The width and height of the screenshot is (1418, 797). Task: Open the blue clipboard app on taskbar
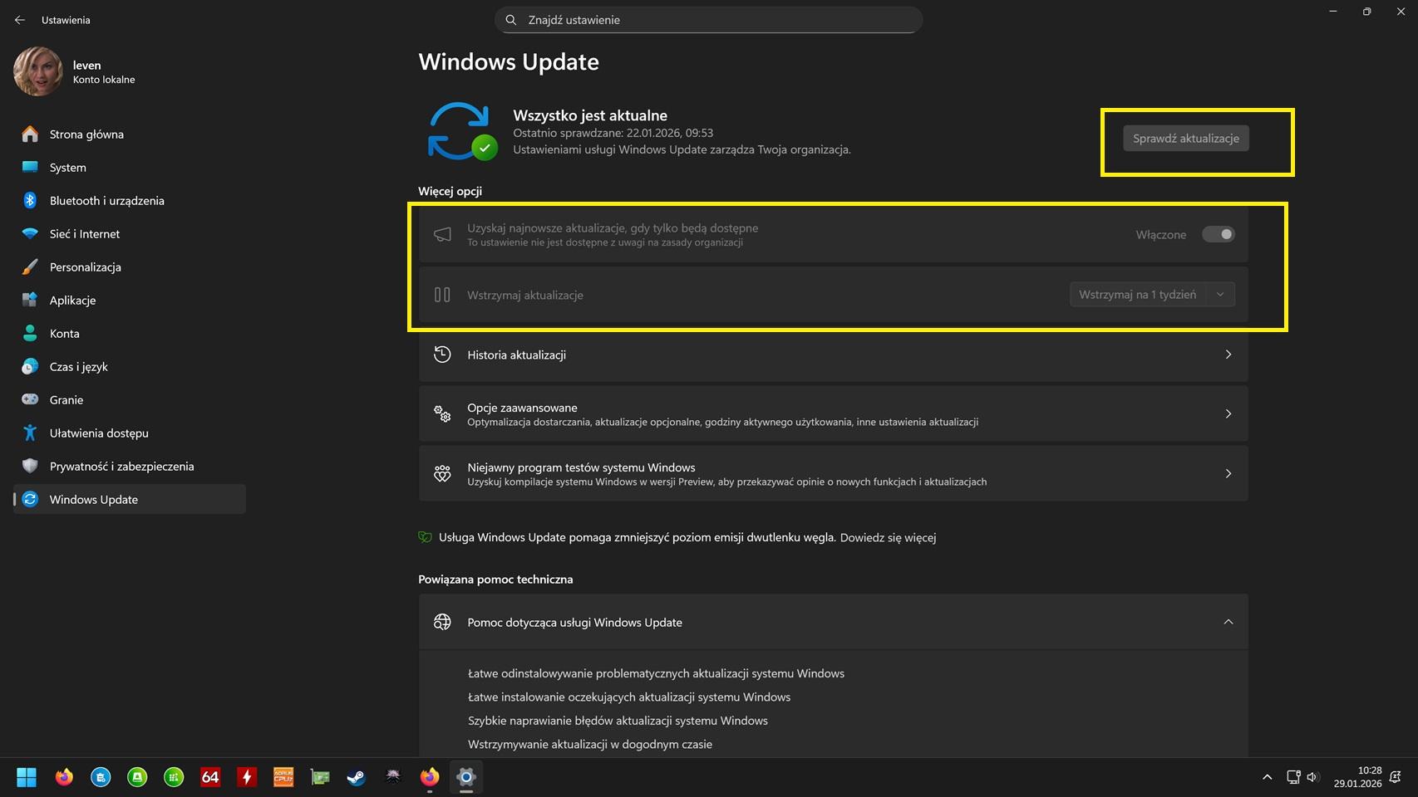click(x=101, y=777)
